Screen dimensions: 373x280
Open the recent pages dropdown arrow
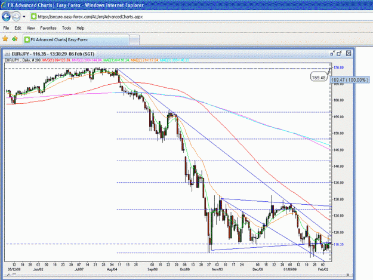click(24, 17)
